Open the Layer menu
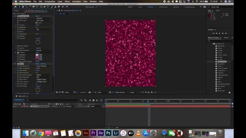This screenshot has height=138, width=246. 60,2
